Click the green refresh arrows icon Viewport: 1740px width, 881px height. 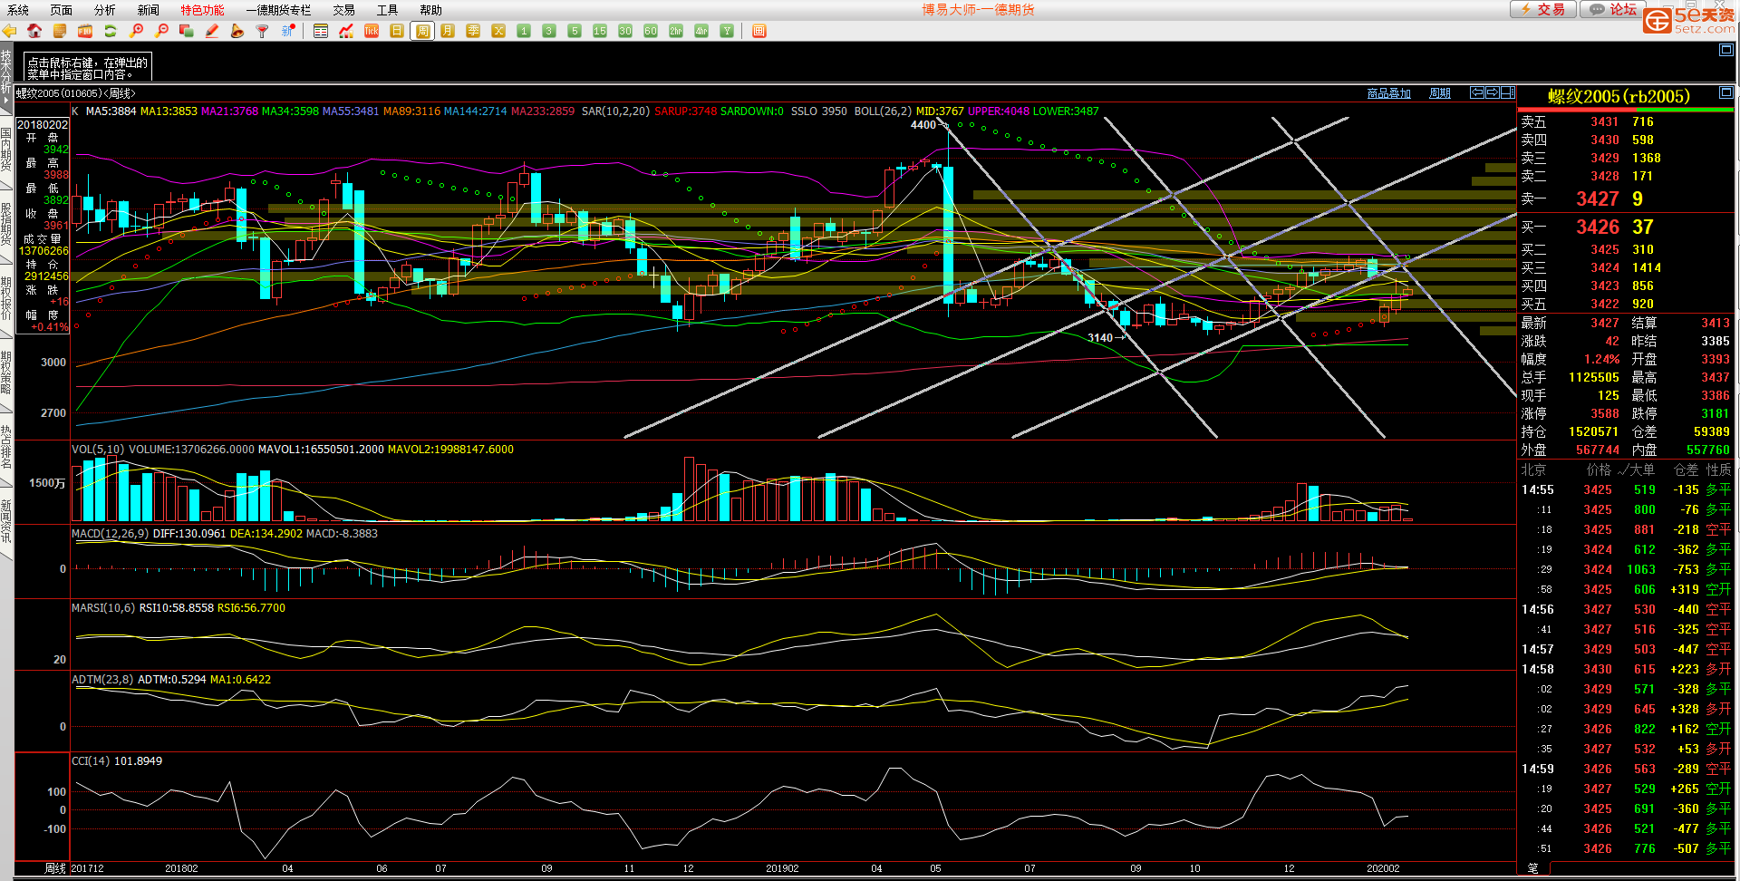111,31
